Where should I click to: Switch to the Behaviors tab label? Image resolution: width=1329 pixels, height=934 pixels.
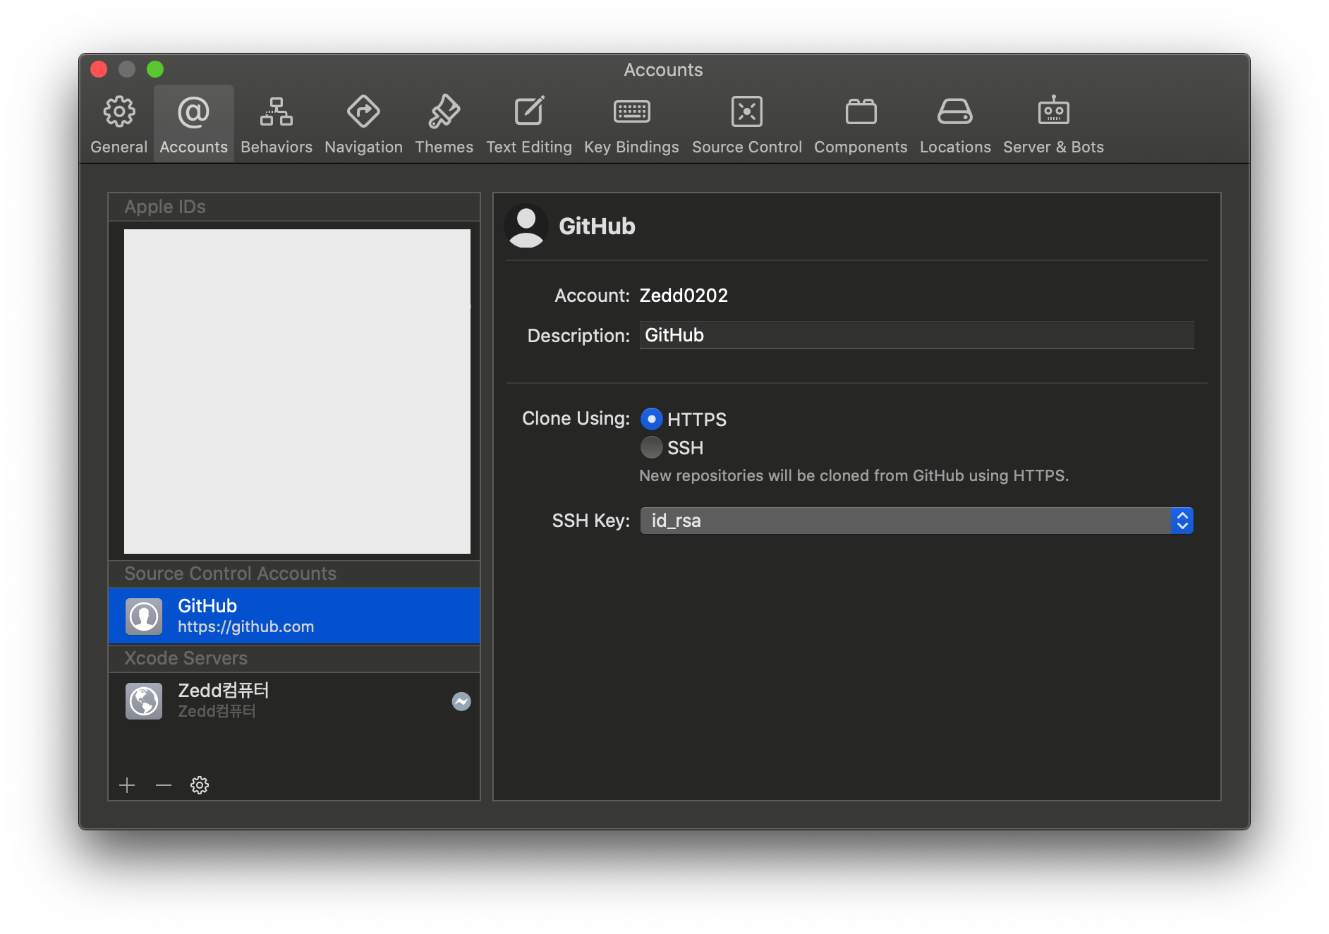click(277, 147)
